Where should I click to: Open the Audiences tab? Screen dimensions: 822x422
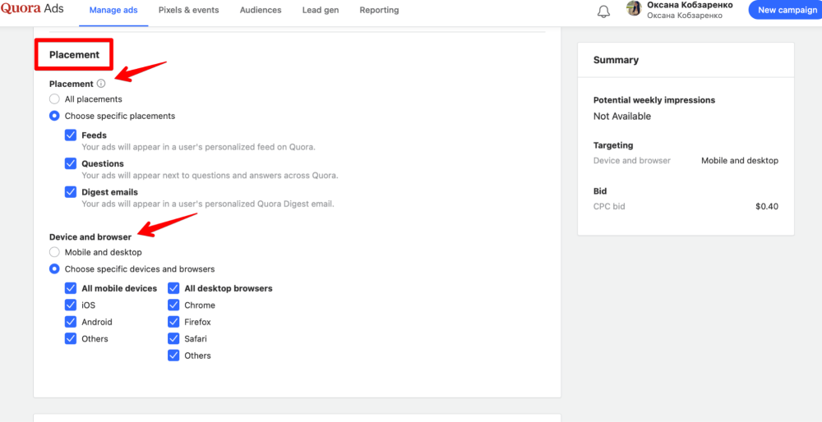click(x=261, y=10)
